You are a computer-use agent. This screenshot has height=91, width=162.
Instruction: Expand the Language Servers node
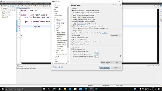tap(53, 56)
